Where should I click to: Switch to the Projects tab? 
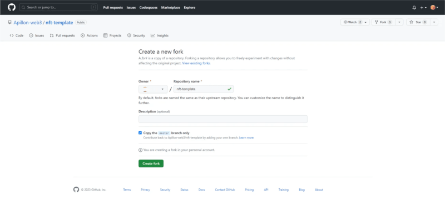click(x=112, y=35)
